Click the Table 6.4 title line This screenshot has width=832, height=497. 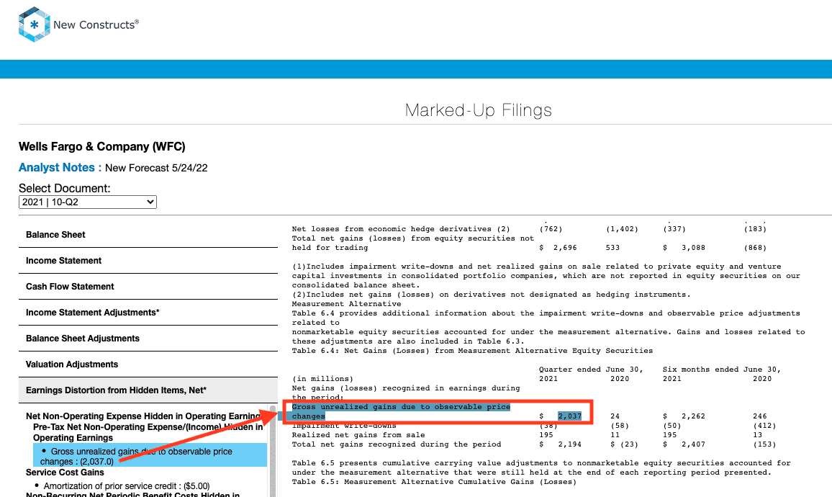[x=472, y=351]
